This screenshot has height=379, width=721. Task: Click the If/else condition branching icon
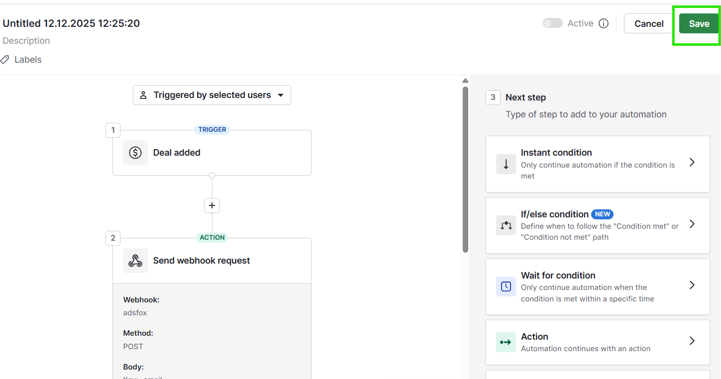(506, 225)
